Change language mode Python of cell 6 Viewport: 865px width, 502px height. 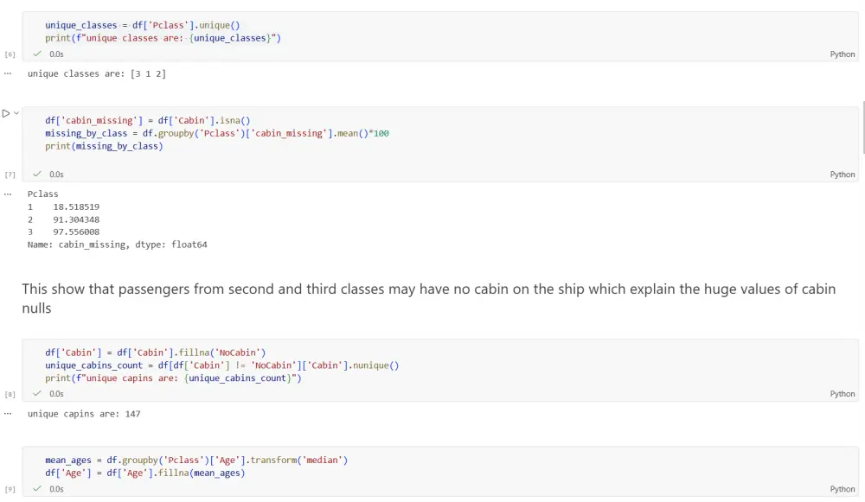click(x=842, y=54)
